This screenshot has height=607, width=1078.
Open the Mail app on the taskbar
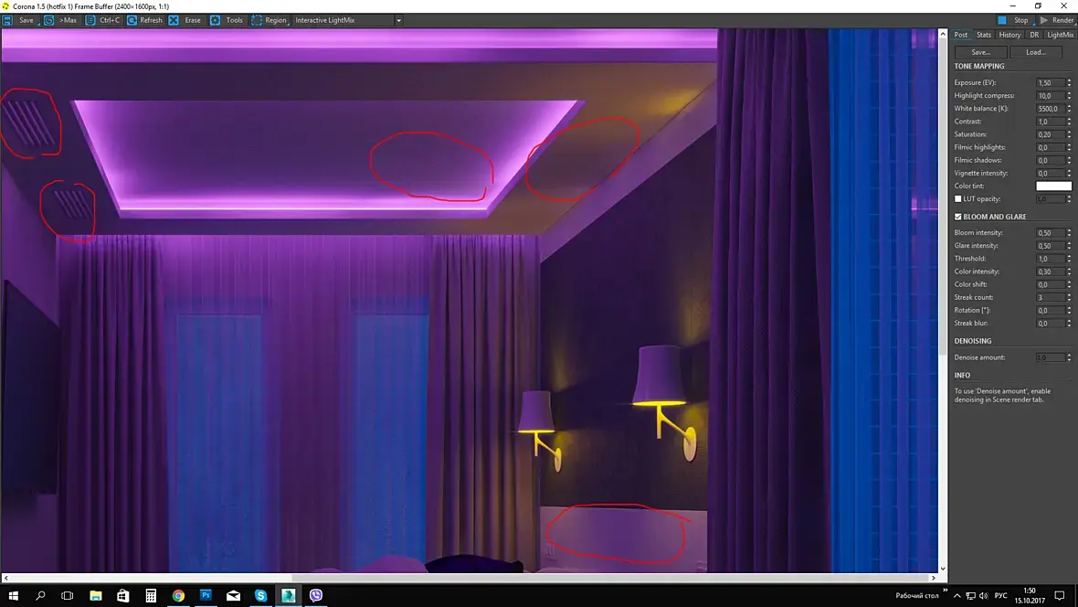[x=233, y=595]
